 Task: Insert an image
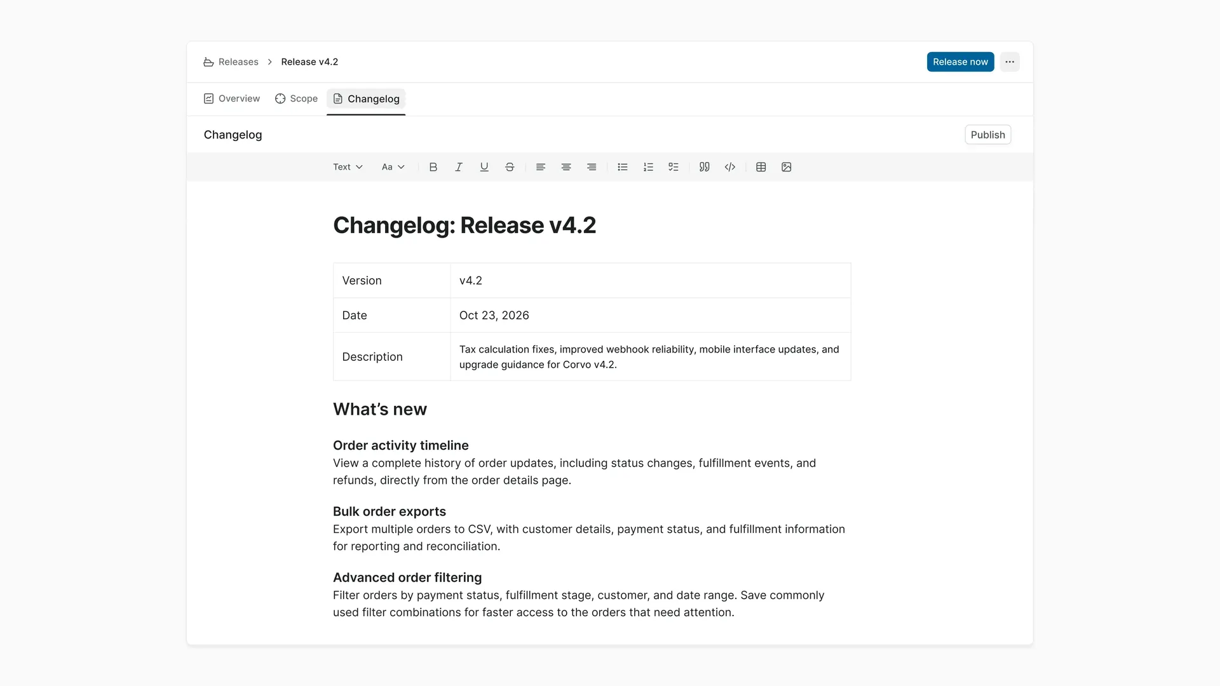[787, 167]
